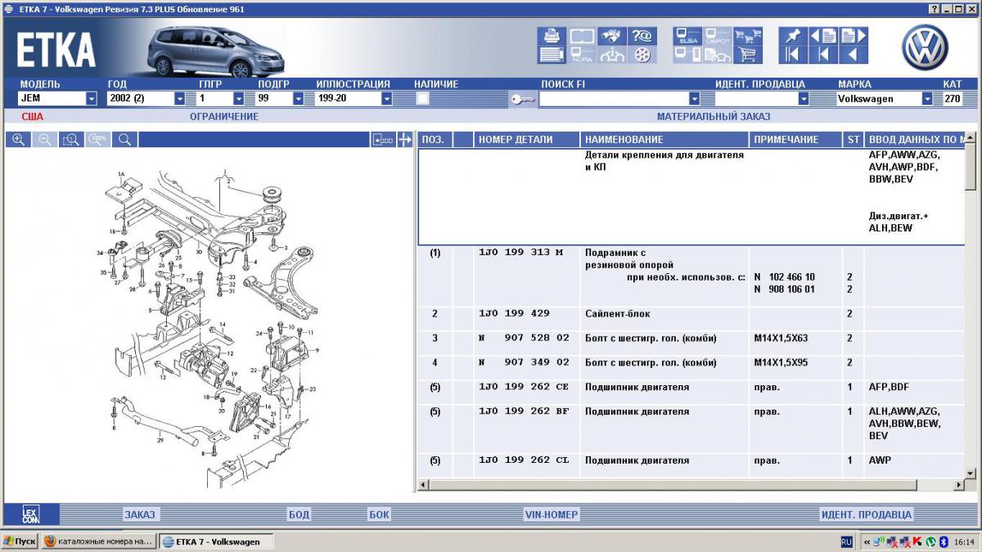Viewport: 982px width, 552px height.
Task: Select part row 1J0 199 429 Сайлент-блок
Action: 692,319
